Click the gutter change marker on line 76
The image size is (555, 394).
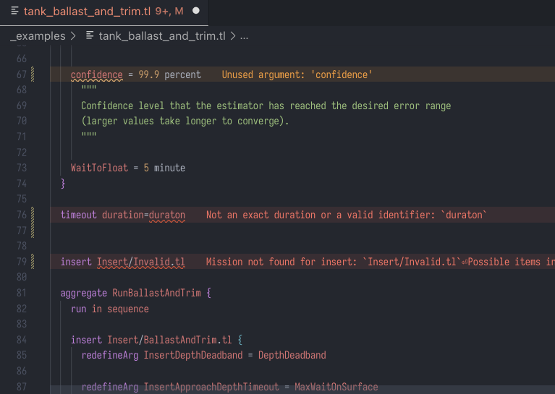(x=32, y=215)
